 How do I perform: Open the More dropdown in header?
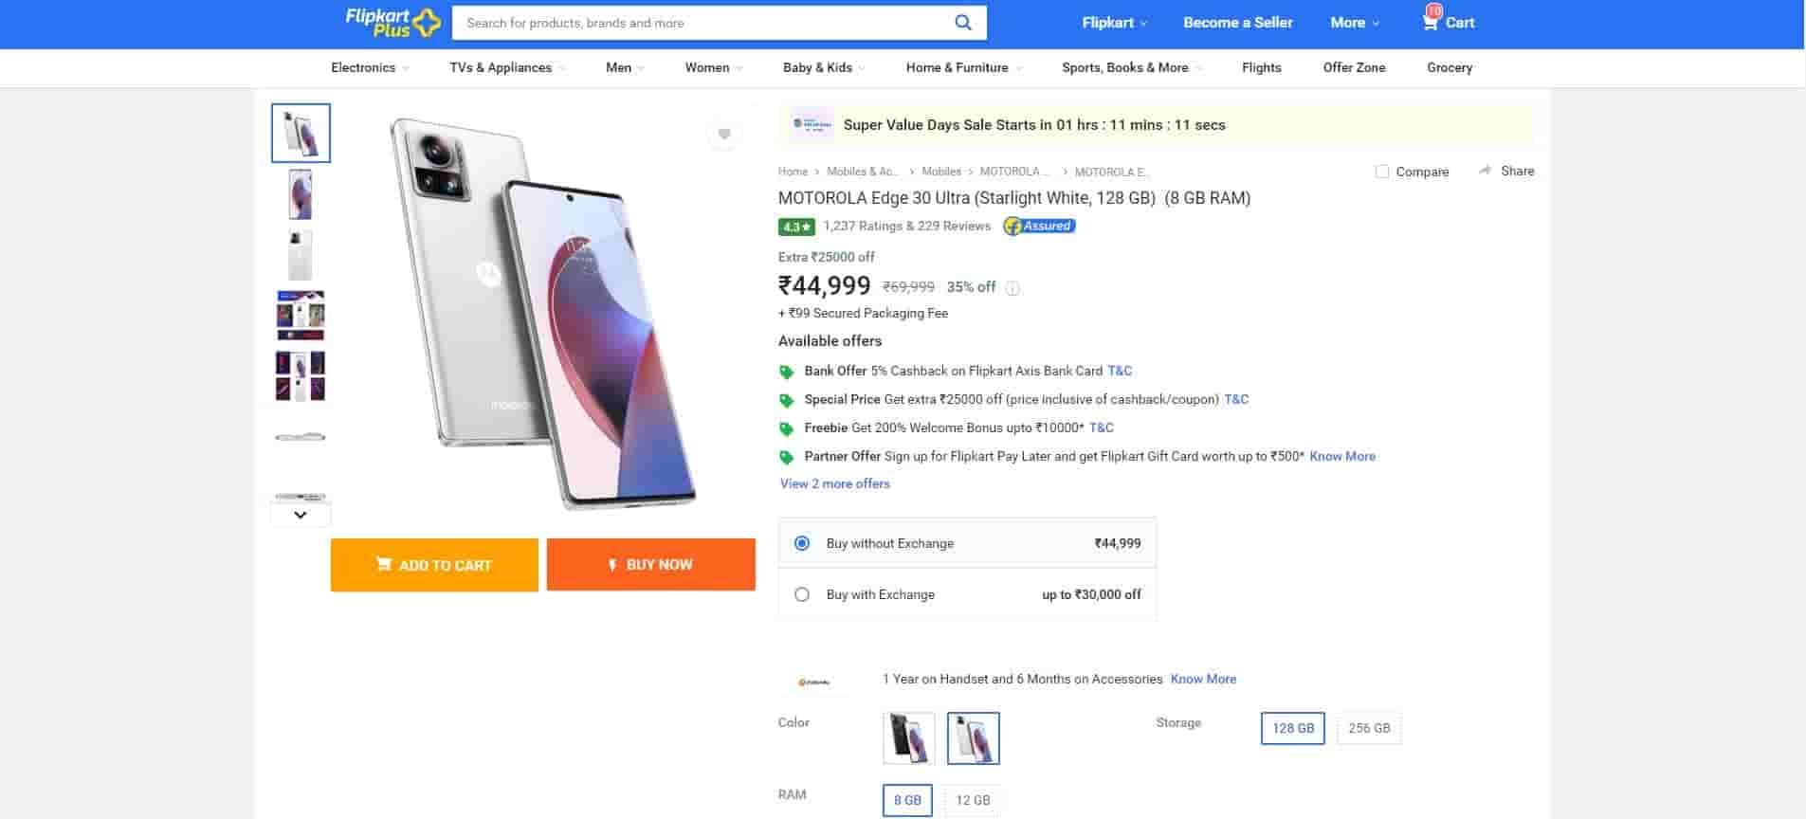click(x=1355, y=23)
